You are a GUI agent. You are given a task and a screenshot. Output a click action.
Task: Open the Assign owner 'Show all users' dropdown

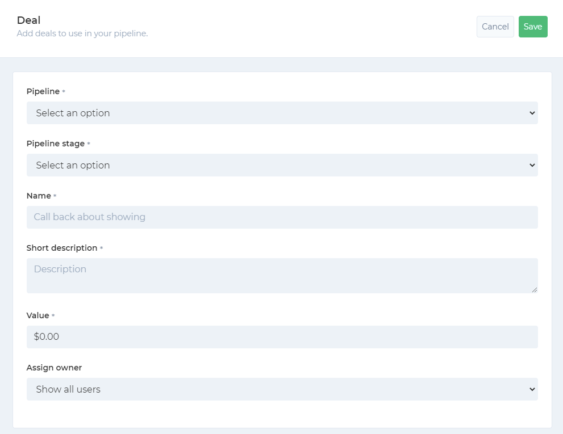(282, 389)
